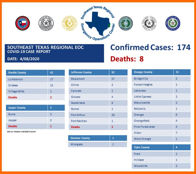Click the Jasper County 'Deaths' row

coord(35,126)
